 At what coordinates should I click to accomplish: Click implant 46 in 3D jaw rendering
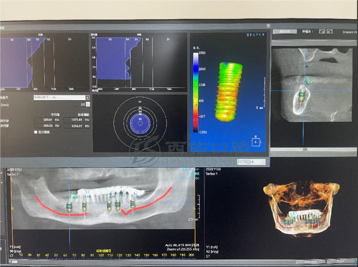pos(286,222)
